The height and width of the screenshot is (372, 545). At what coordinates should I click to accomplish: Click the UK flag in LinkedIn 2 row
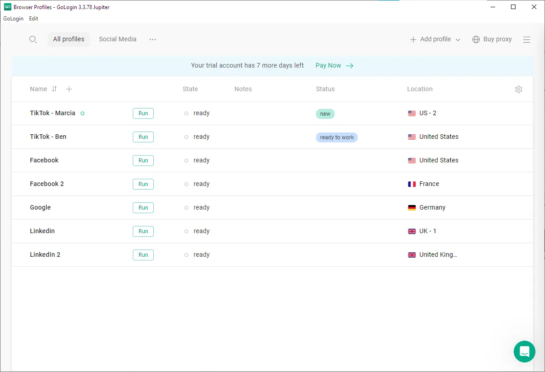[412, 255]
